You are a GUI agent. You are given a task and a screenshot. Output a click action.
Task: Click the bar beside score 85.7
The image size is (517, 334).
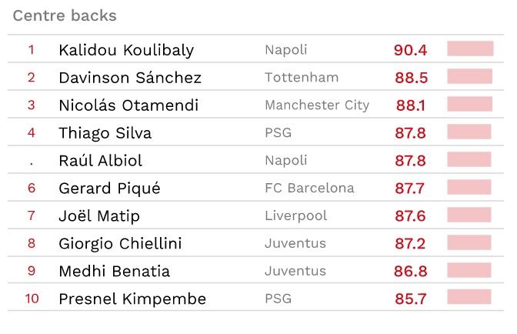coord(469,299)
